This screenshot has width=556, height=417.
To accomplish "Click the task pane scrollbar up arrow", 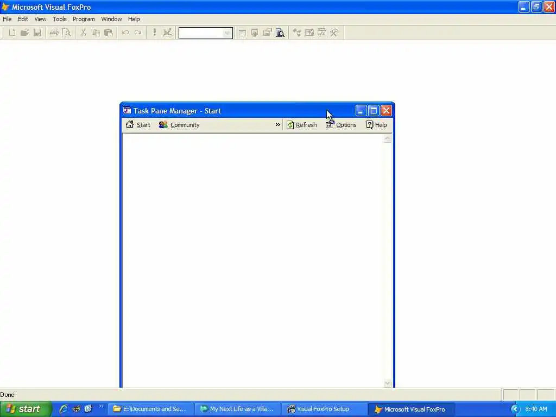I will click(387, 138).
